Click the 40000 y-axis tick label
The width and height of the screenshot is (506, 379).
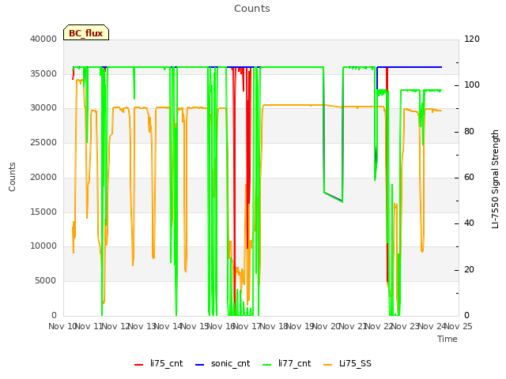[43, 39]
